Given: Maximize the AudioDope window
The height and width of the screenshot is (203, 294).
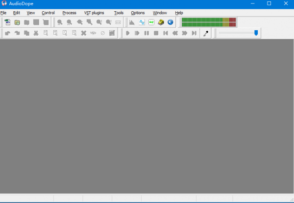Looking at the screenshot, I should tap(269, 3).
